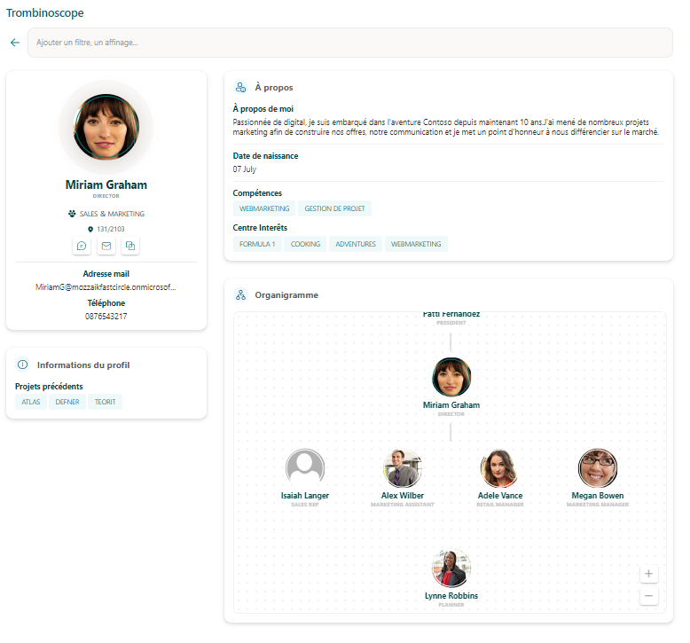The height and width of the screenshot is (643, 690).
Task: Click the Sales & Marketing department icon
Action: click(x=72, y=214)
